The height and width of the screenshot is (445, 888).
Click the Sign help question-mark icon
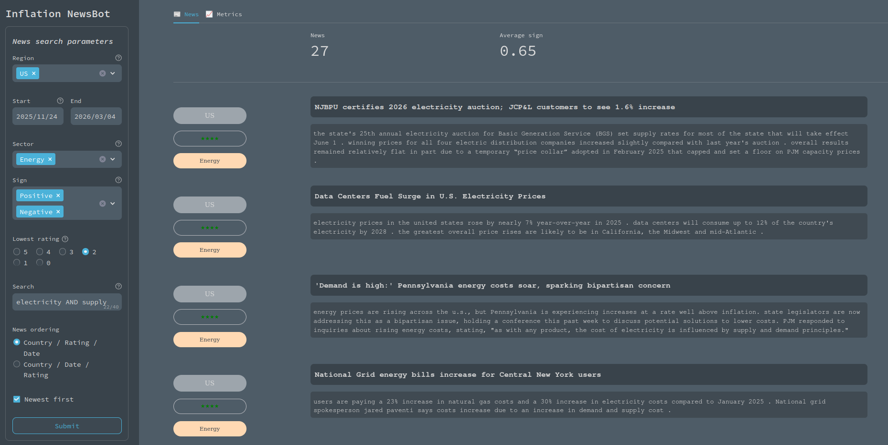click(118, 180)
